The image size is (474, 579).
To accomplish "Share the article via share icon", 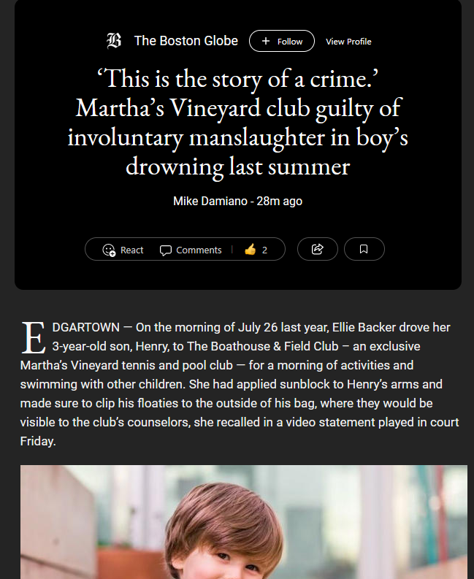I will coord(318,249).
